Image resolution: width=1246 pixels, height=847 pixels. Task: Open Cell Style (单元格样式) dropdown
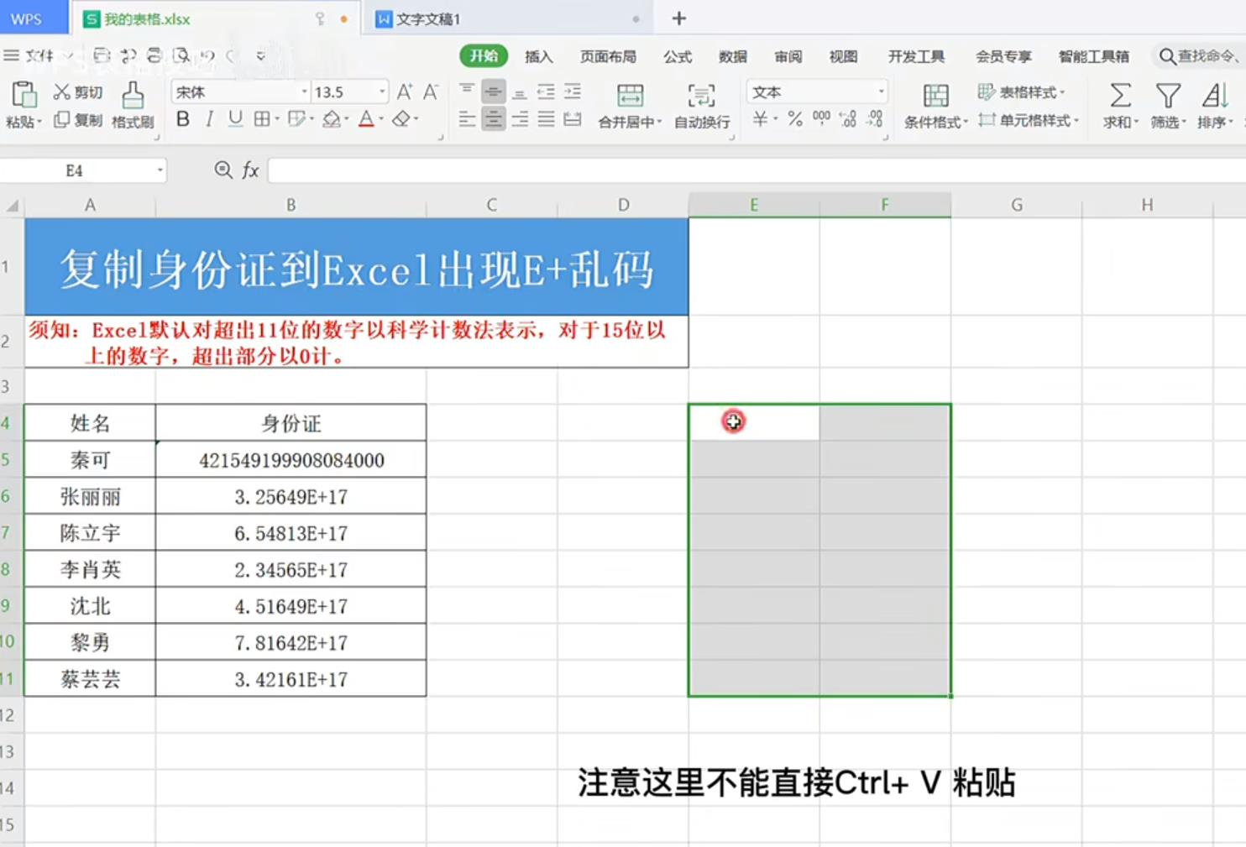(x=1029, y=120)
